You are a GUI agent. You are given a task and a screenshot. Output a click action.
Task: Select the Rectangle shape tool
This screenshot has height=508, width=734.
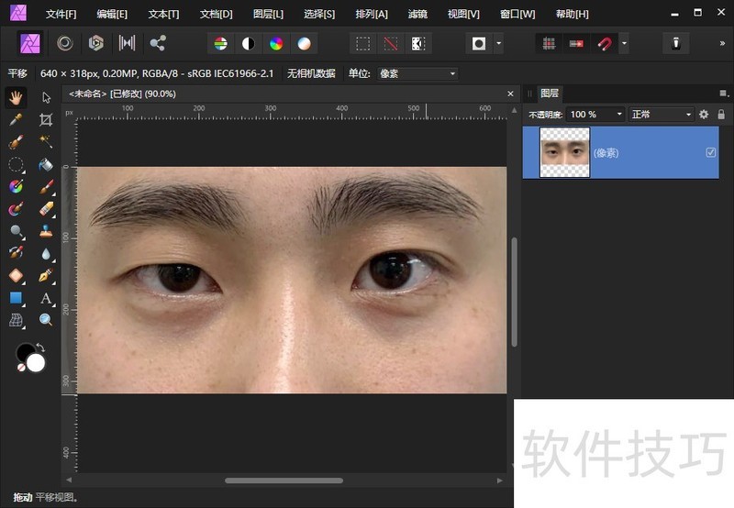pyautogui.click(x=16, y=298)
